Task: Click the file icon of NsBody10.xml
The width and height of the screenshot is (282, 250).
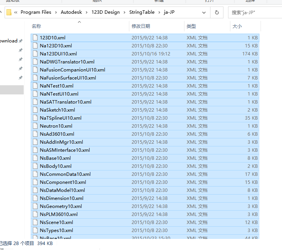Action: click(x=35, y=166)
